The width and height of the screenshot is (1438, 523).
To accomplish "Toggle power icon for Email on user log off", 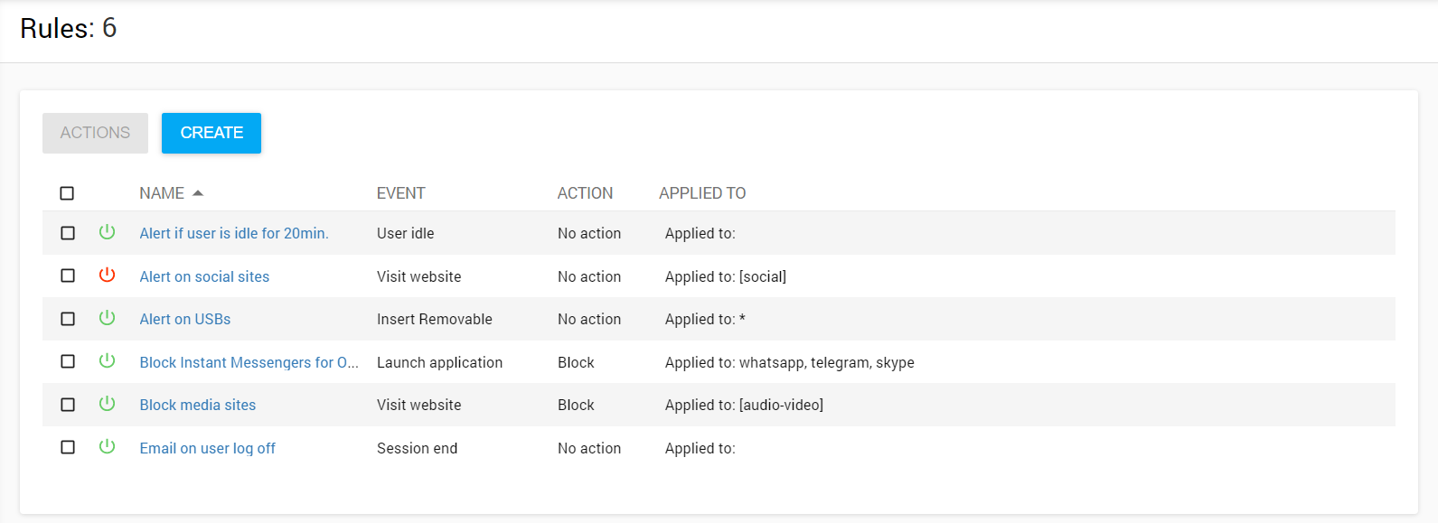I will [107, 446].
